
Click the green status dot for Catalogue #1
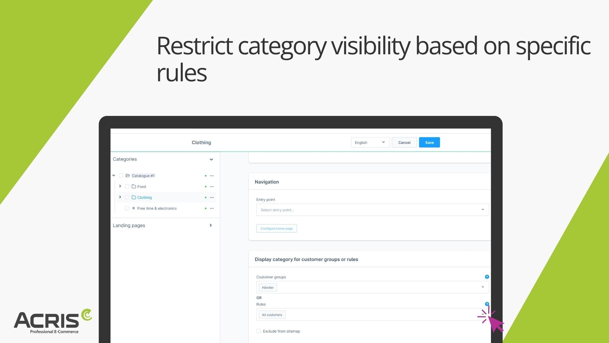tap(206, 176)
